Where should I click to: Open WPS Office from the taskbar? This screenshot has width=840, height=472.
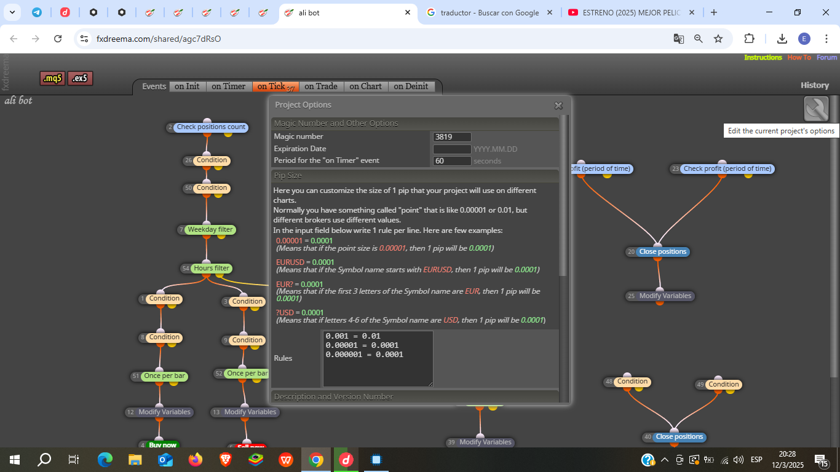[286, 460]
